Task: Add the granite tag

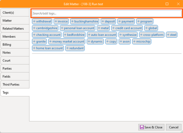Action: click(x=39, y=42)
